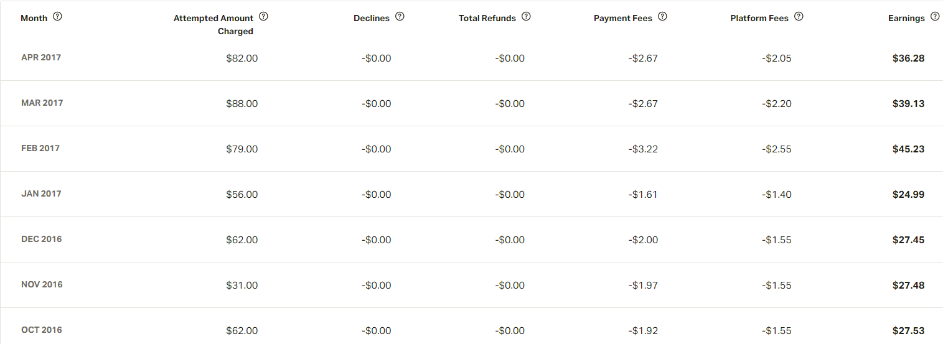Click the help icon next to Month
This screenshot has width=943, height=344.
pyautogui.click(x=58, y=17)
